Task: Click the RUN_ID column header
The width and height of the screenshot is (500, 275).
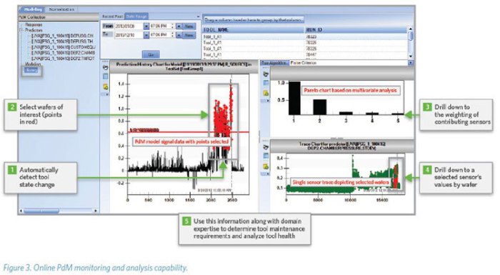Action: (356, 30)
